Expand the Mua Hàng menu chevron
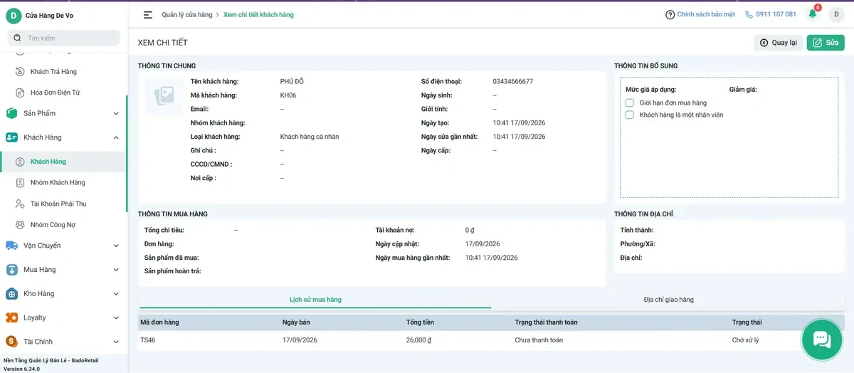854x373 pixels. pyautogui.click(x=116, y=270)
